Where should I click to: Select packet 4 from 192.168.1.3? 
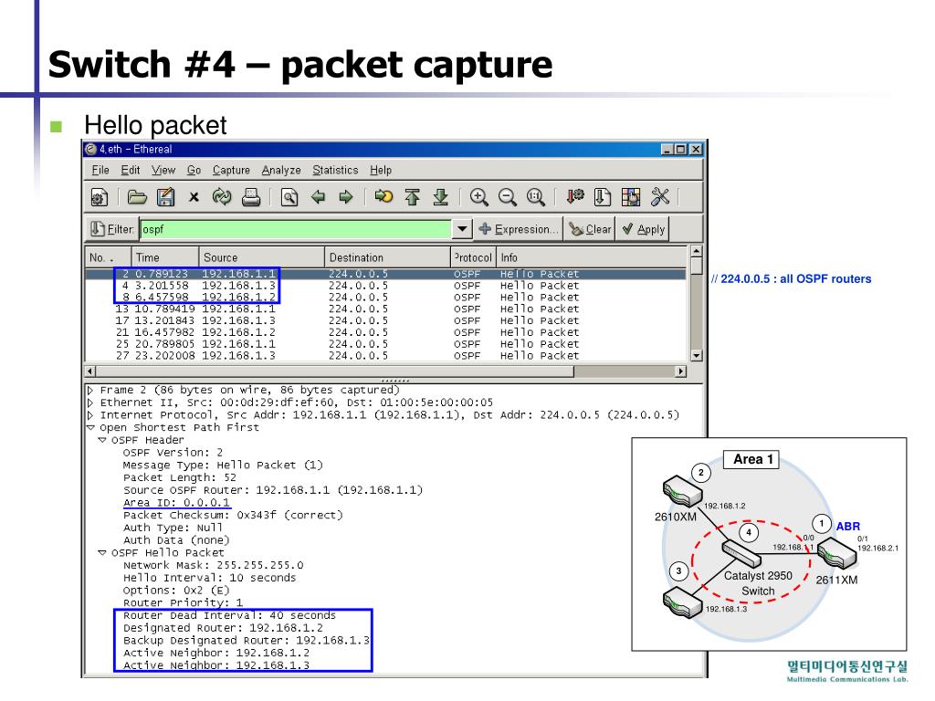point(386,286)
